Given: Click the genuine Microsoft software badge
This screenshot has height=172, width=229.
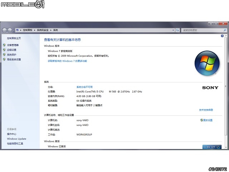Looking at the screenshot, I should [x=212, y=147].
